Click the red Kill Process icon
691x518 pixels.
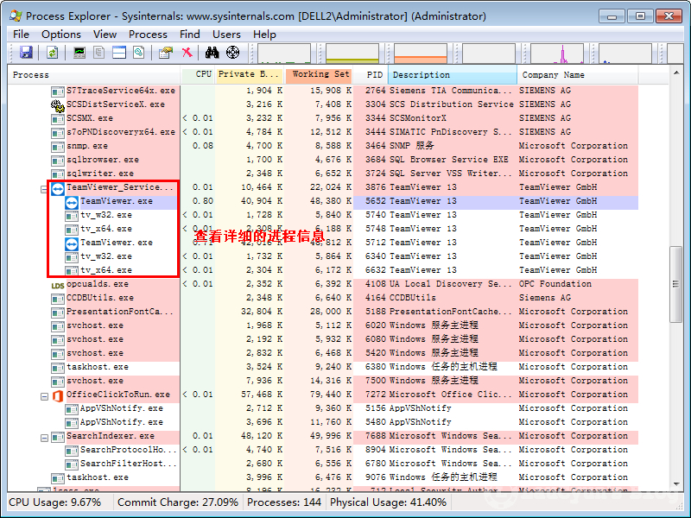[x=187, y=53]
